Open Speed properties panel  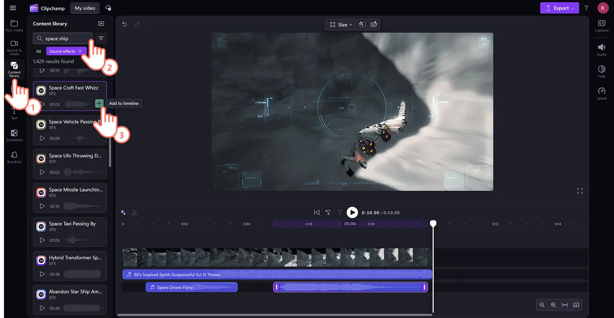602,93
